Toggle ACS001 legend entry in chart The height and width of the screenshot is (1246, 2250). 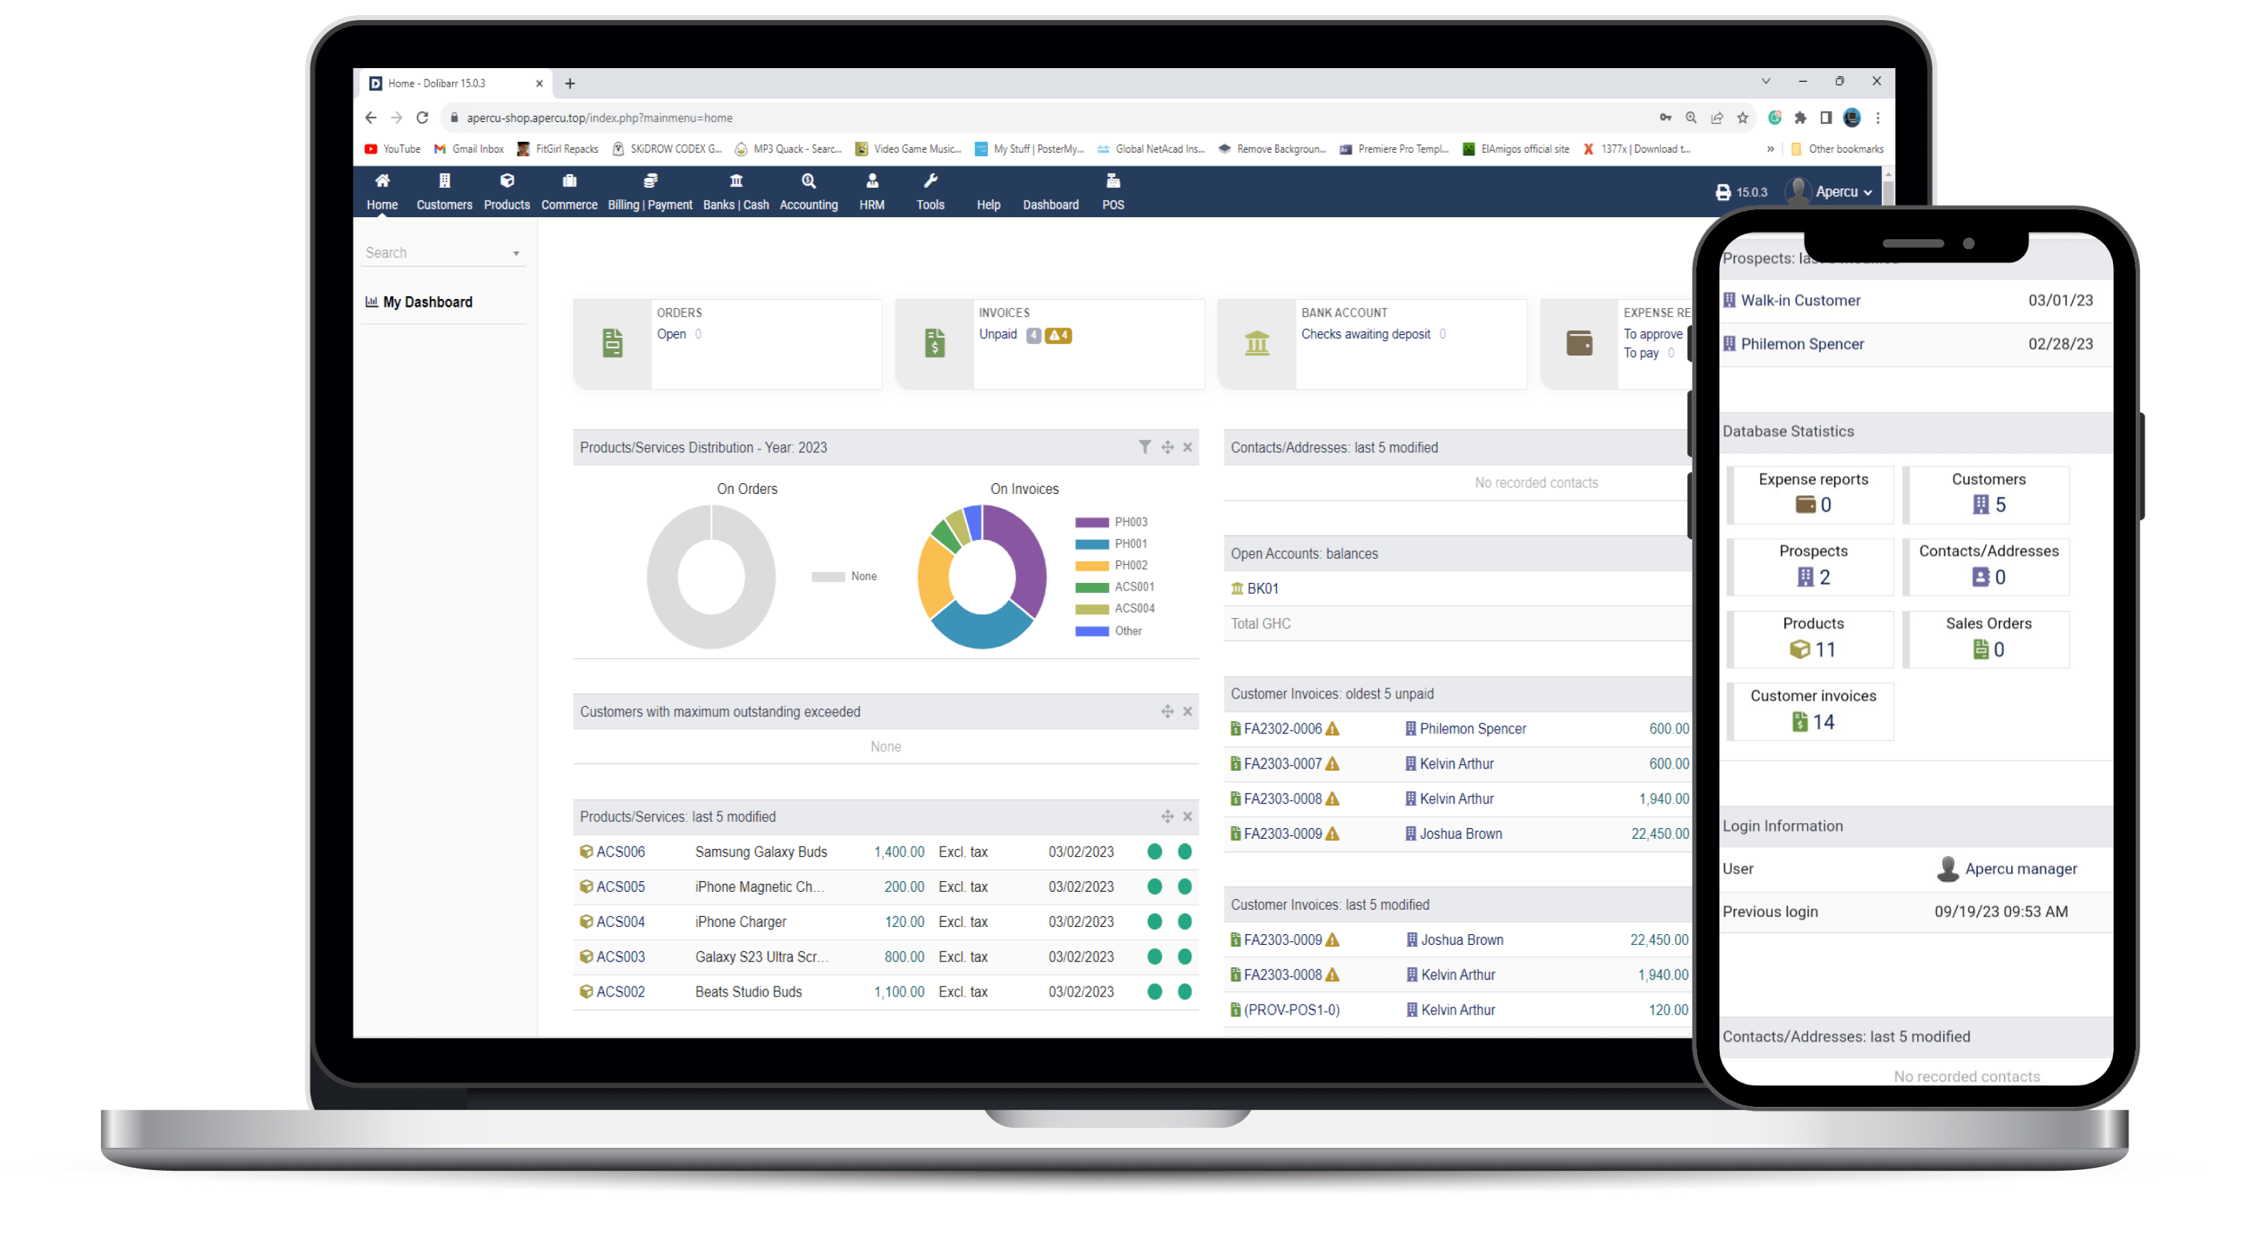coord(1114,586)
